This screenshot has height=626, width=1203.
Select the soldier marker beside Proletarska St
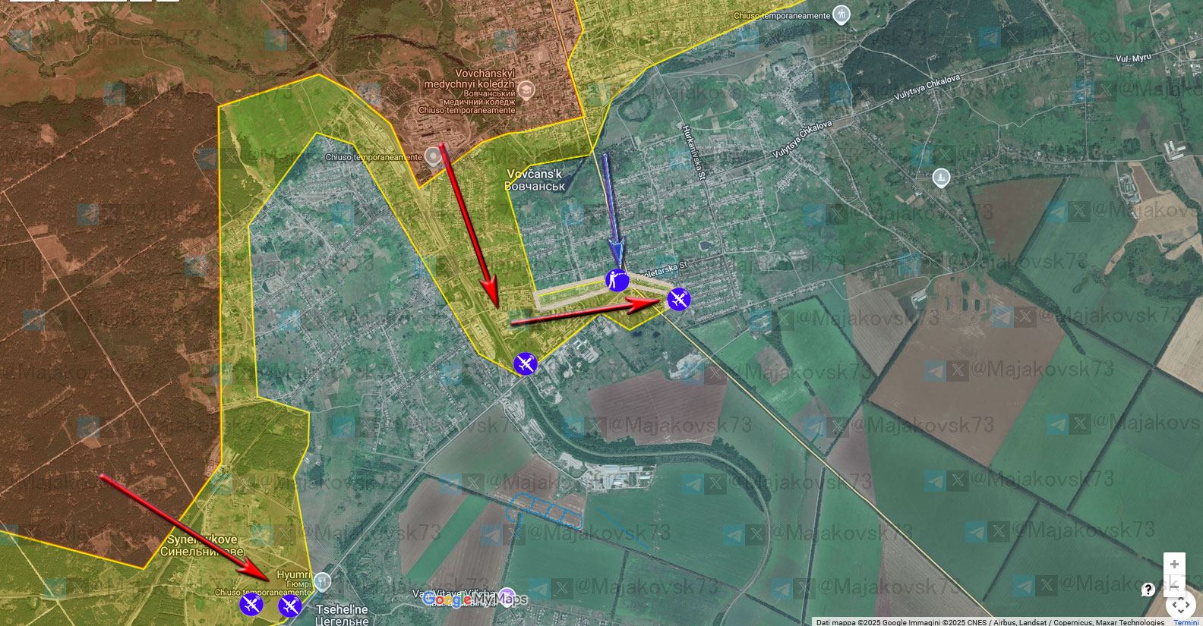pos(617,280)
